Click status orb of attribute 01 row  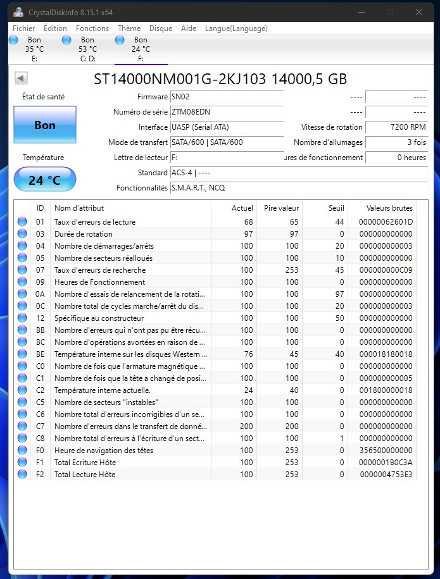point(22,221)
